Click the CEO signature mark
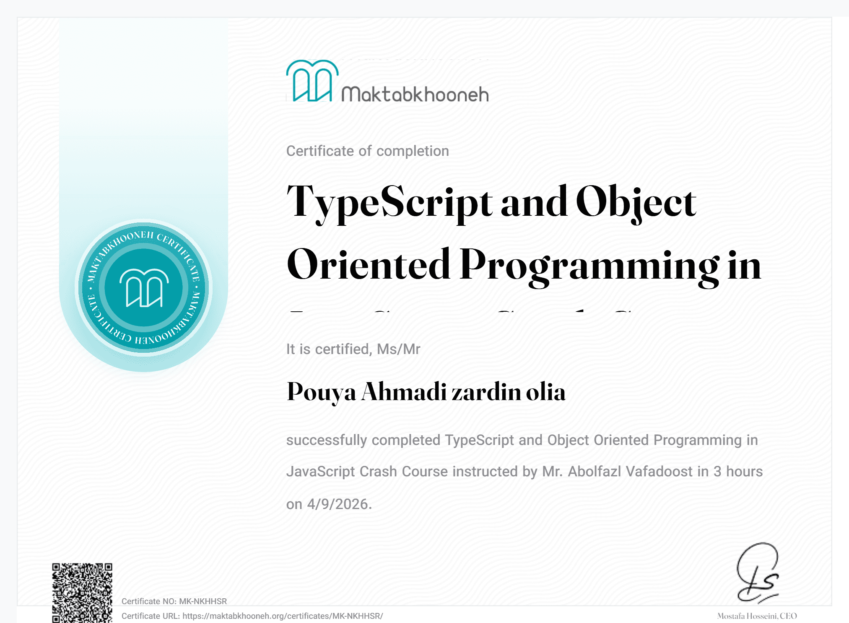The width and height of the screenshot is (849, 623). pos(758,573)
